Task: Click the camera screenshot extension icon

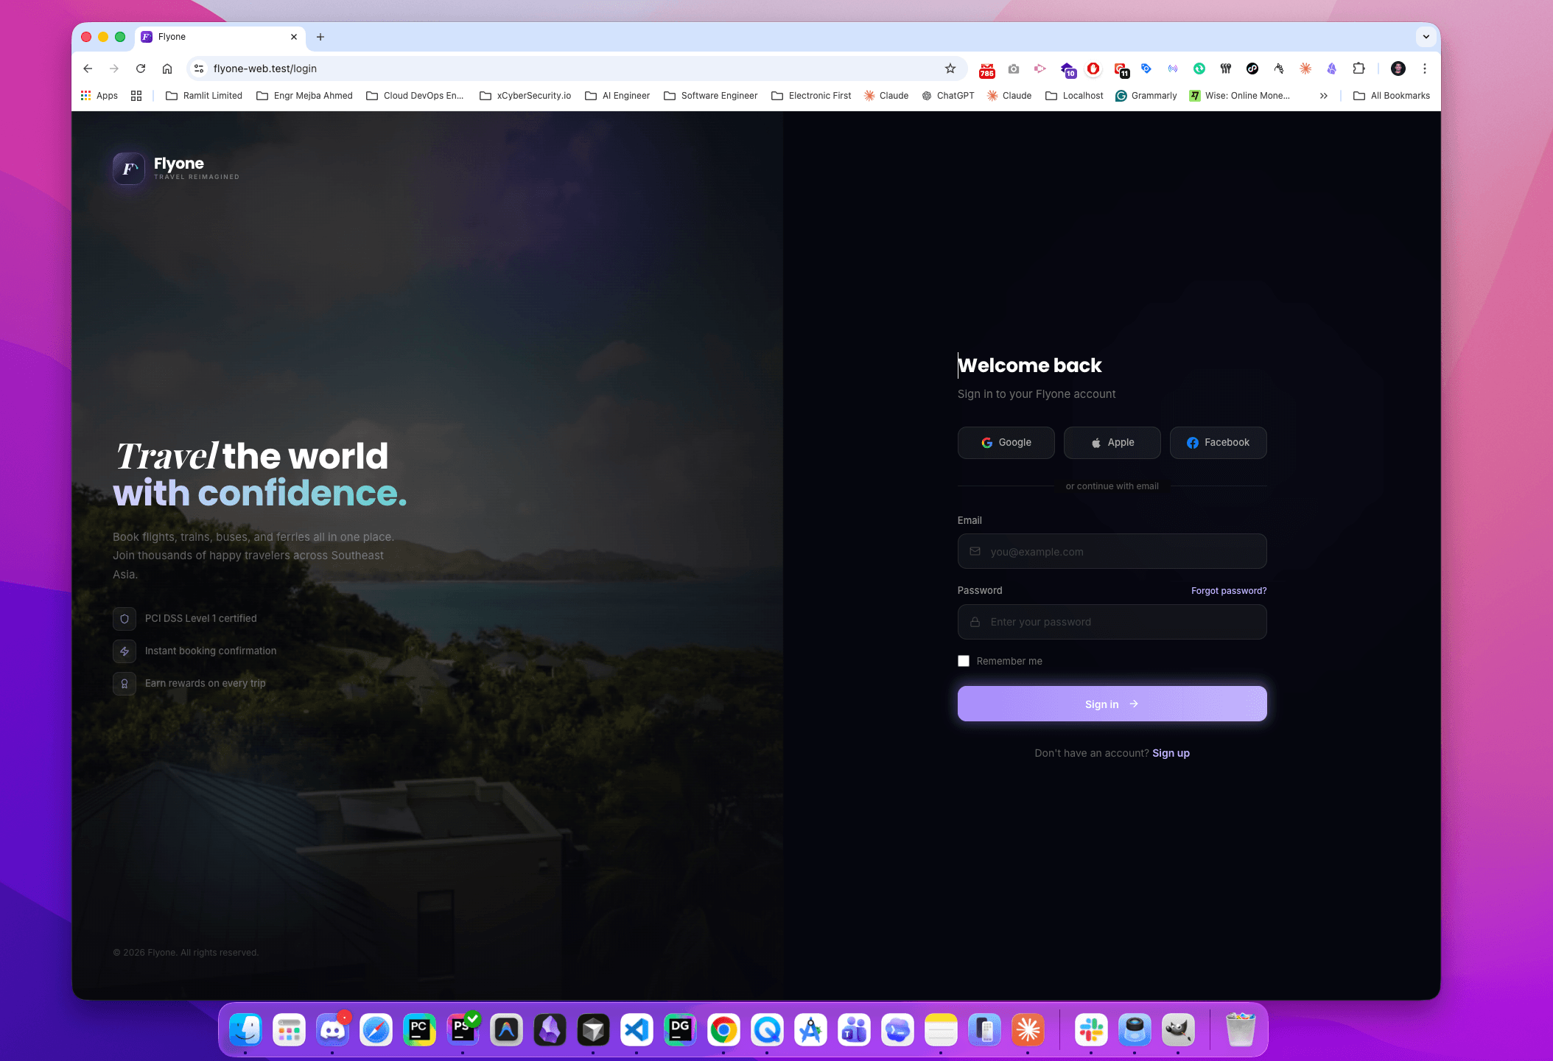Action: 1014,69
